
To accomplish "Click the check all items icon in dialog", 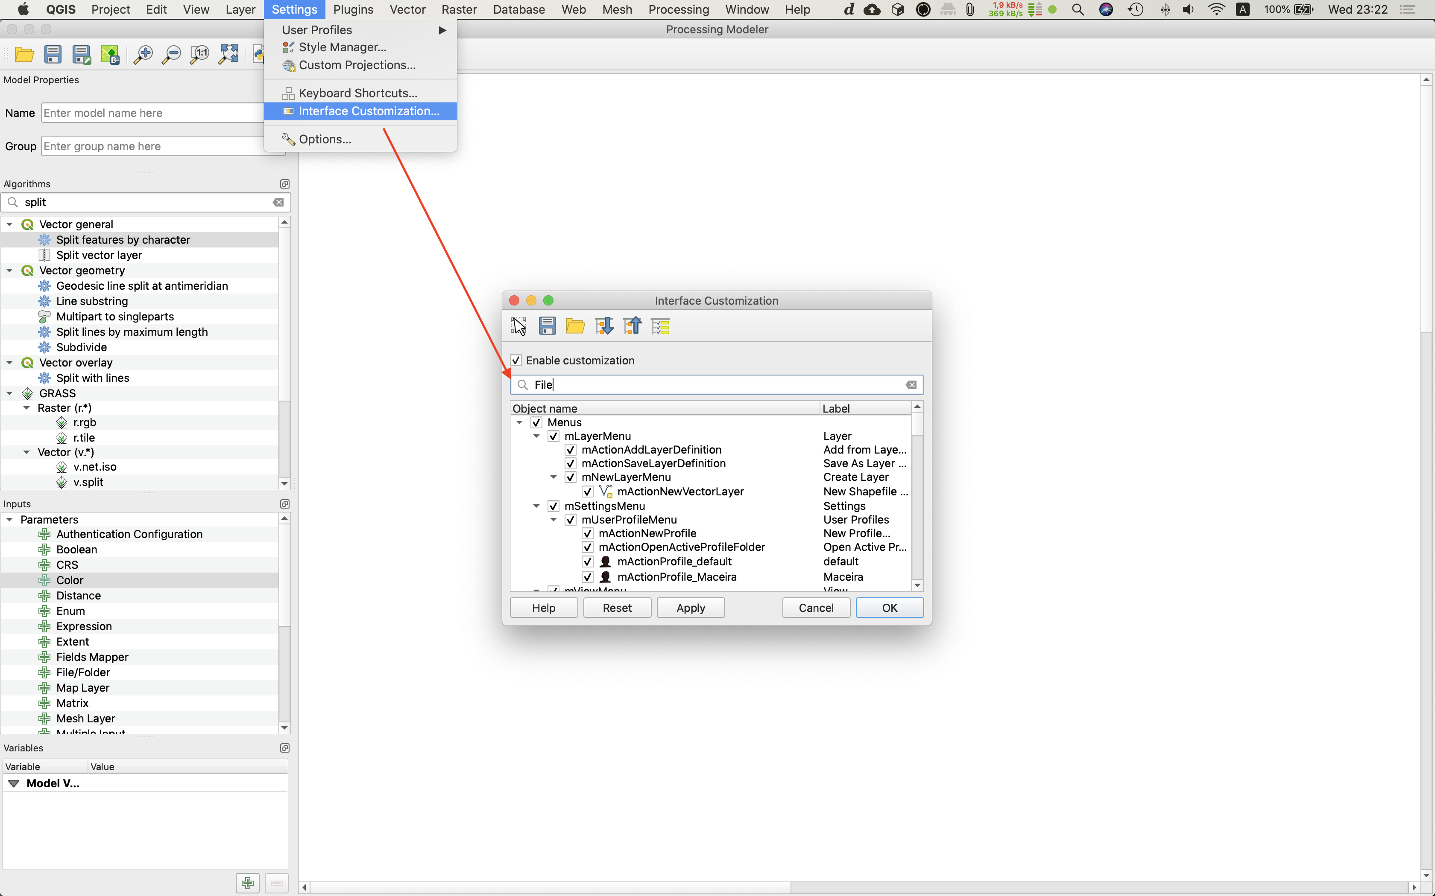I will click(x=660, y=326).
